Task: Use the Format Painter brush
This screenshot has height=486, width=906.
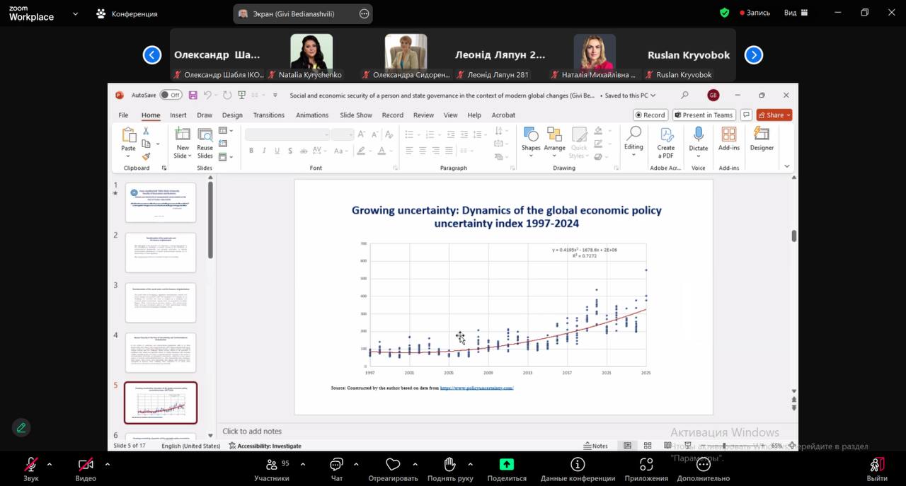Action: 146,156
